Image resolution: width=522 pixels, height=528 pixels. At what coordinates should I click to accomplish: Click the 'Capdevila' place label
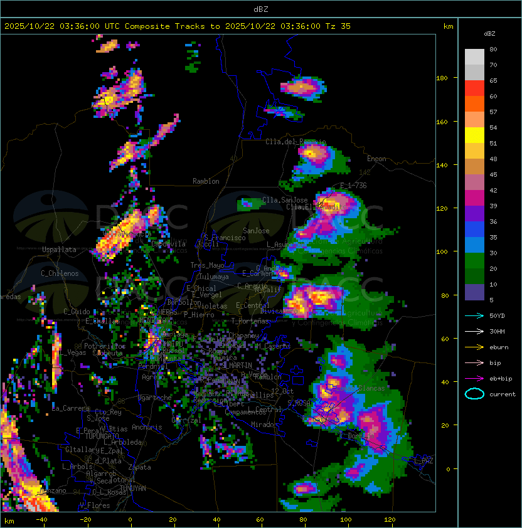[x=169, y=244]
